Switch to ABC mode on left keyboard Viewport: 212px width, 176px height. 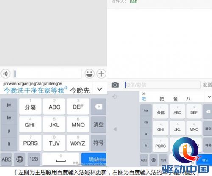(6, 159)
